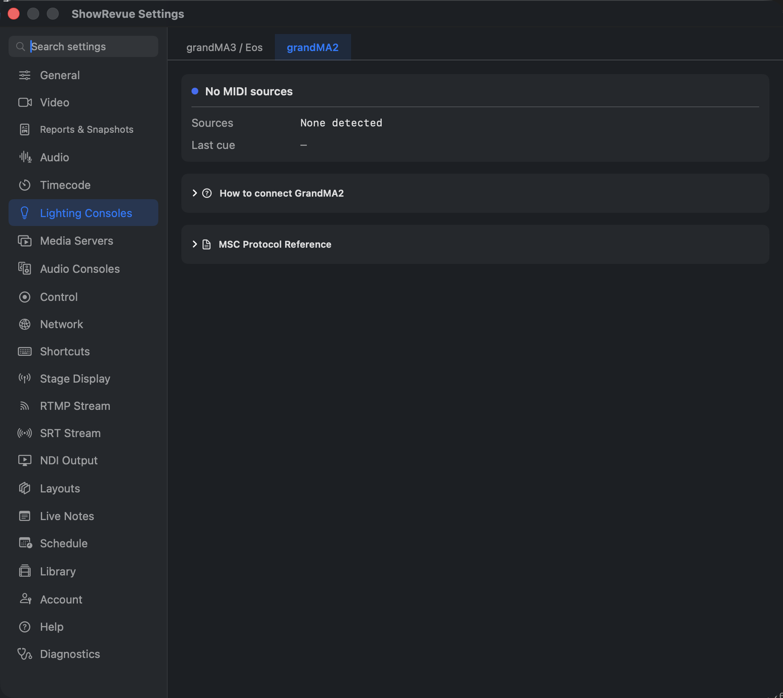Go to Video settings
This screenshot has width=783, height=698.
83,102
